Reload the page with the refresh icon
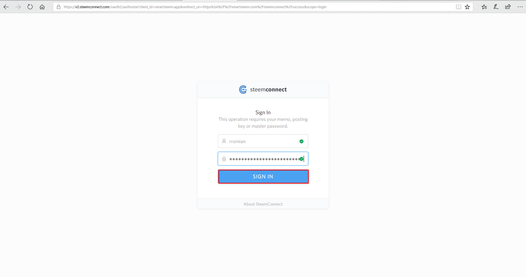The width and height of the screenshot is (526, 277). click(x=30, y=7)
